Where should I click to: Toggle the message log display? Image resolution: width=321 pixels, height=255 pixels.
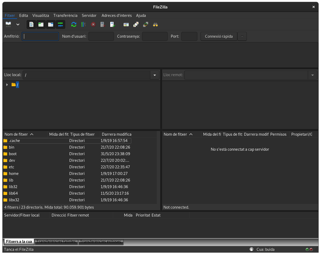[x=31, y=24]
